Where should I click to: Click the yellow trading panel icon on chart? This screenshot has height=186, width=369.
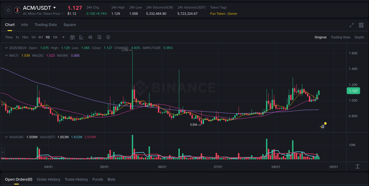click(x=322, y=126)
